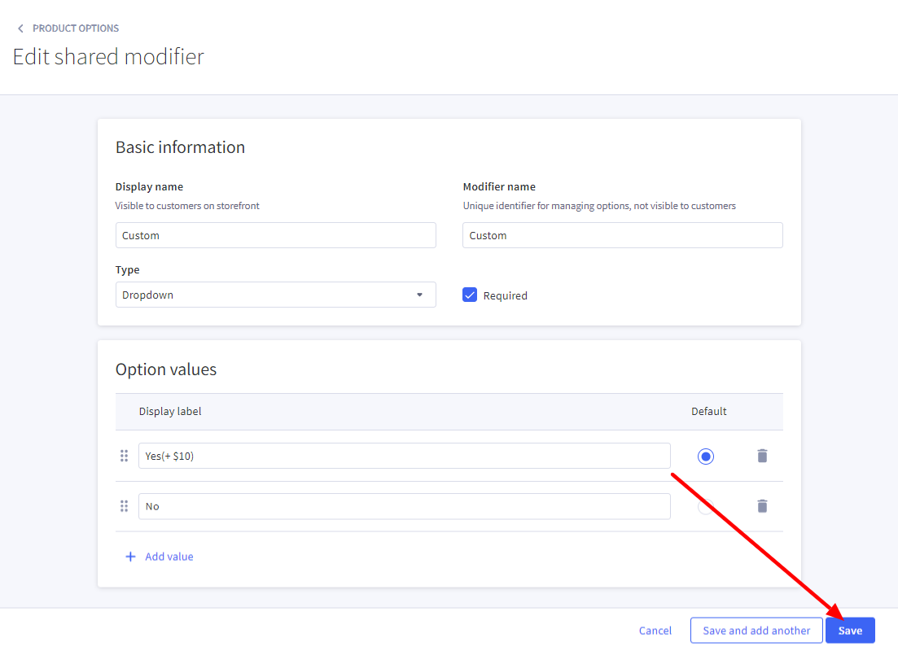Image resolution: width=898 pixels, height=651 pixels.
Task: Click the Add value link
Action: pos(169,556)
